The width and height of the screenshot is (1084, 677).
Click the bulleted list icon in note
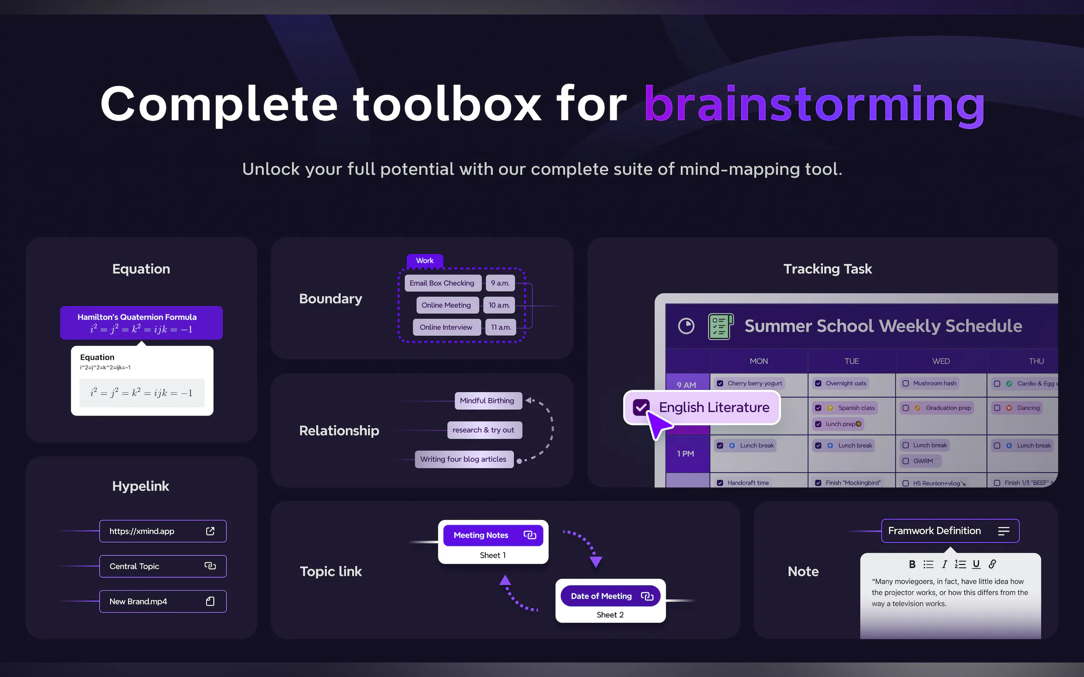[928, 564]
